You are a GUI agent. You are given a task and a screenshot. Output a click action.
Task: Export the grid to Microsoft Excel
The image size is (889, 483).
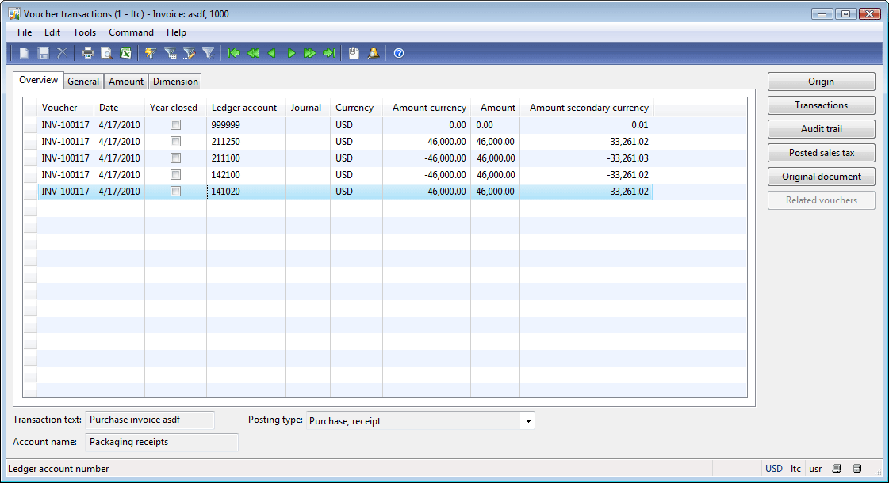pos(126,53)
